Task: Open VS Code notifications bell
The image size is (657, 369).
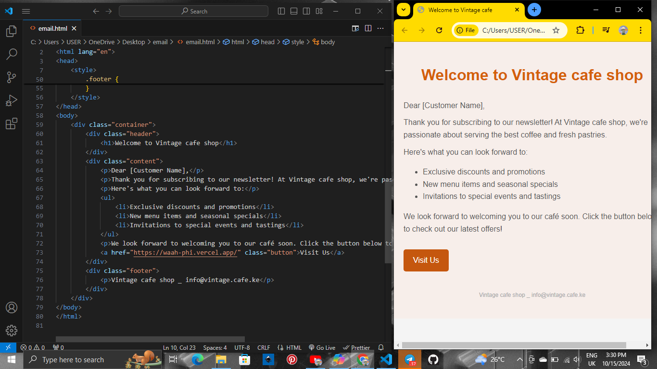Action: pos(381,347)
